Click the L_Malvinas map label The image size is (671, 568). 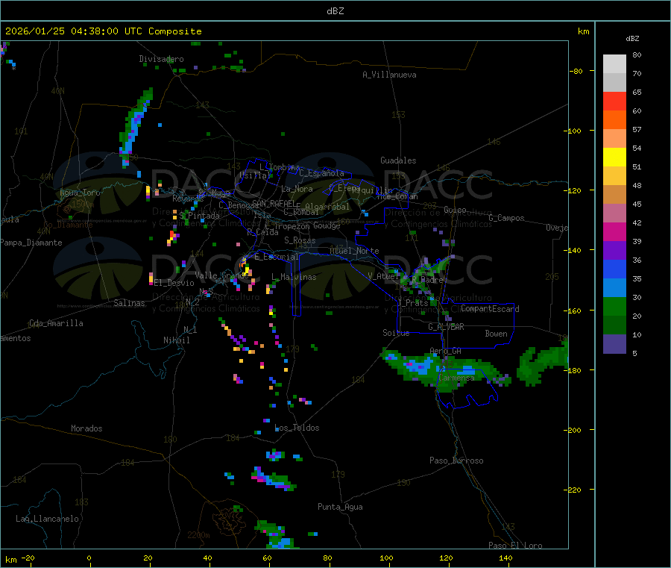pos(294,277)
